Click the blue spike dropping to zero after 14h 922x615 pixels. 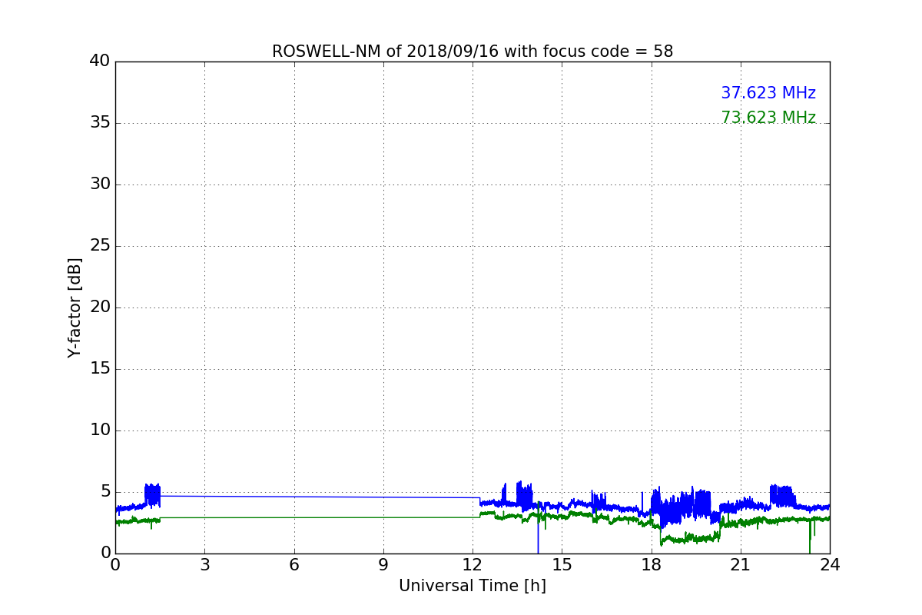point(538,530)
